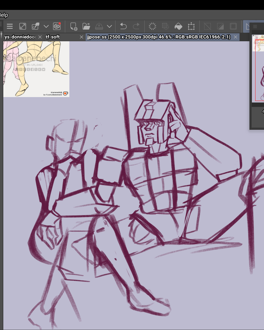Undo the last stroke
264x330 pixels.
tap(123, 26)
